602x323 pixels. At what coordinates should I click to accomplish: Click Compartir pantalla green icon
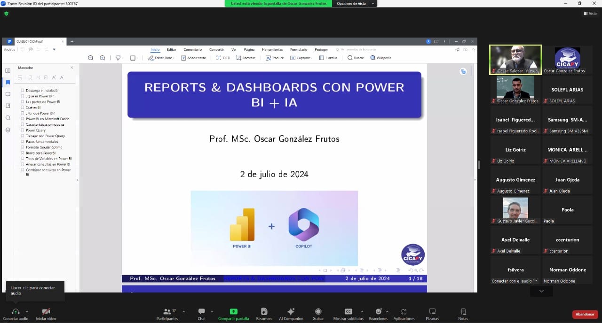tap(233, 312)
